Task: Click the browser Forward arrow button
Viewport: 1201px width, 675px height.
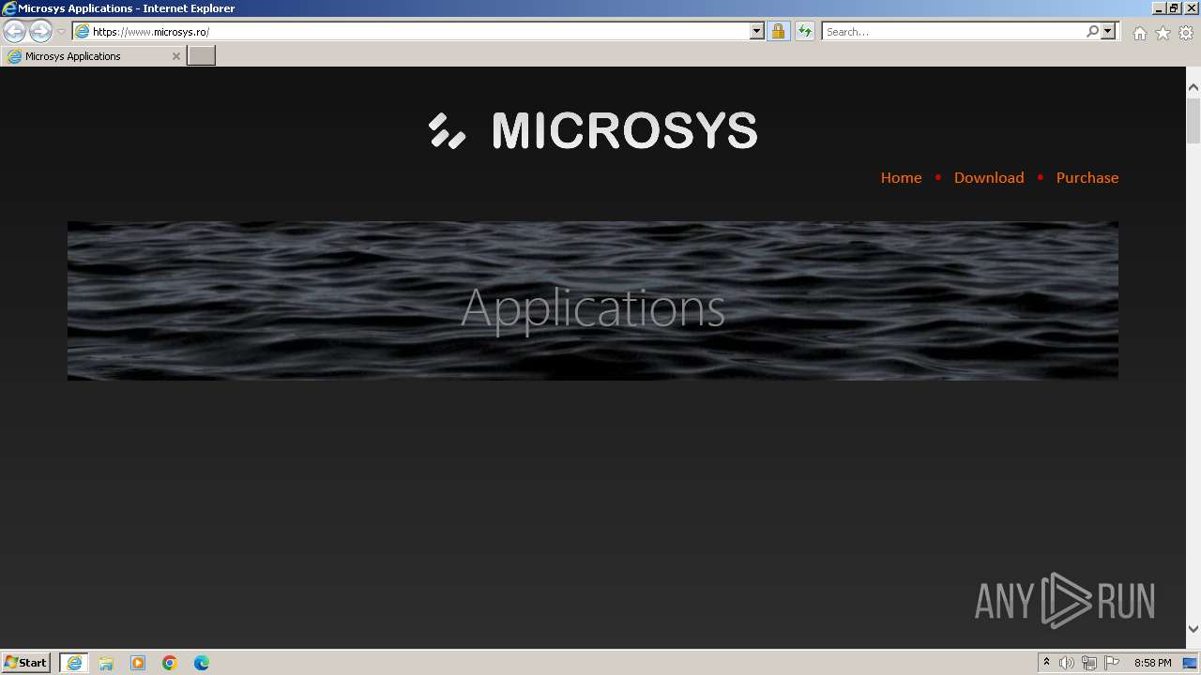Action: 40,31
